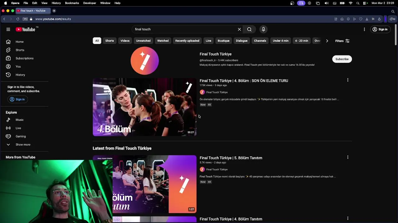Click the YouTube logo

click(25, 29)
